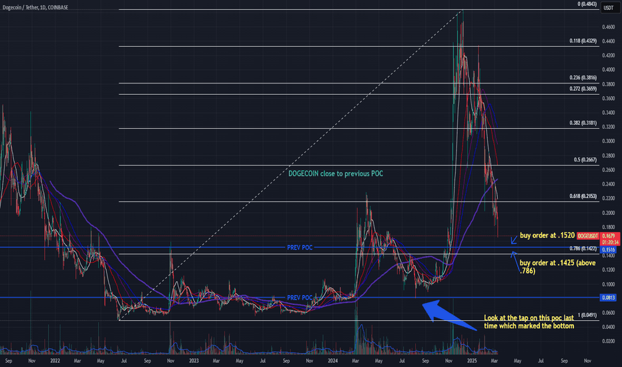
Task: Click the DOGEUSDT red price tag
Action: (x=587, y=236)
